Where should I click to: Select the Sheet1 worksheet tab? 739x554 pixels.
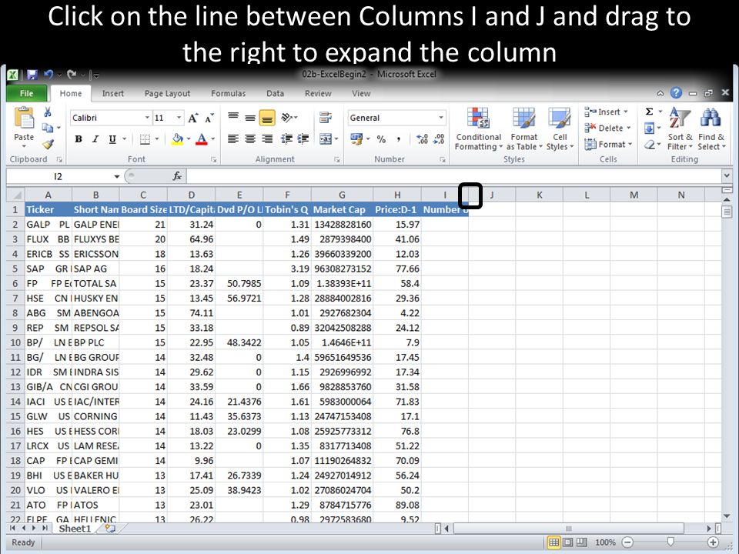(75, 529)
